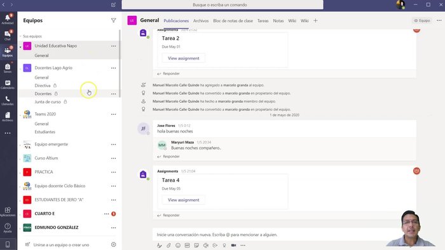The height and width of the screenshot is (250, 445).
Task: Open Docentes channel more options
Action: 114,94
